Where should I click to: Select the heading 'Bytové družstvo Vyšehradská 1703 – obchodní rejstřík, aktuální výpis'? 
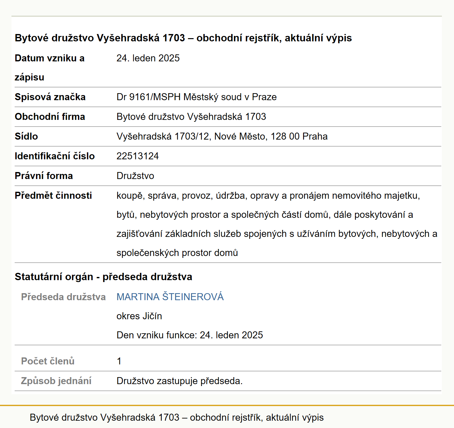(183, 38)
